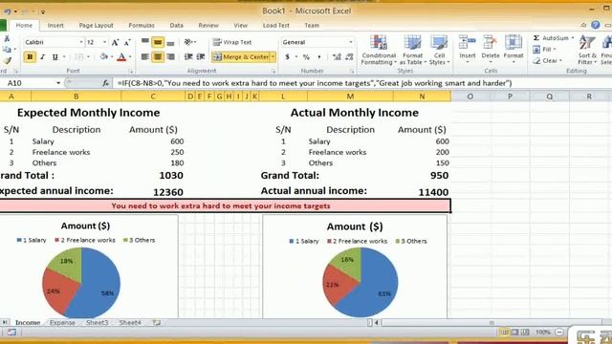612x344 pixels.
Task: Click Format Painter brush icon
Action: point(7,60)
